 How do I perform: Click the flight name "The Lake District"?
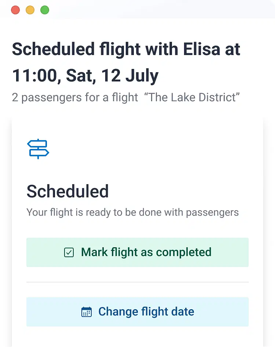coord(192,97)
